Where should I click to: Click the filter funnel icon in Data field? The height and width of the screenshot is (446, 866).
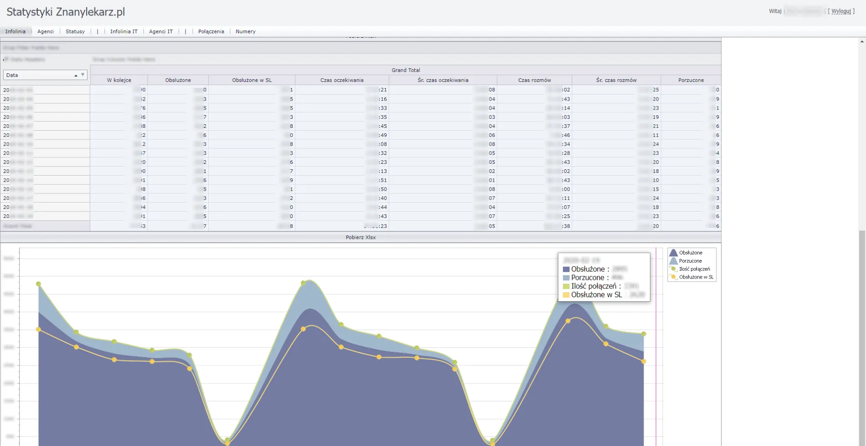point(82,75)
